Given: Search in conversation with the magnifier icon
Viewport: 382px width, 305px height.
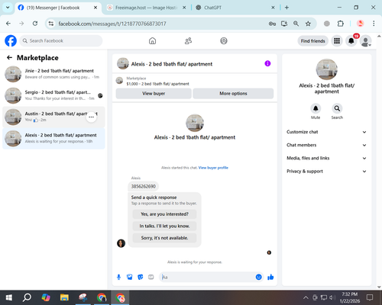Looking at the screenshot, I should tap(337, 108).
